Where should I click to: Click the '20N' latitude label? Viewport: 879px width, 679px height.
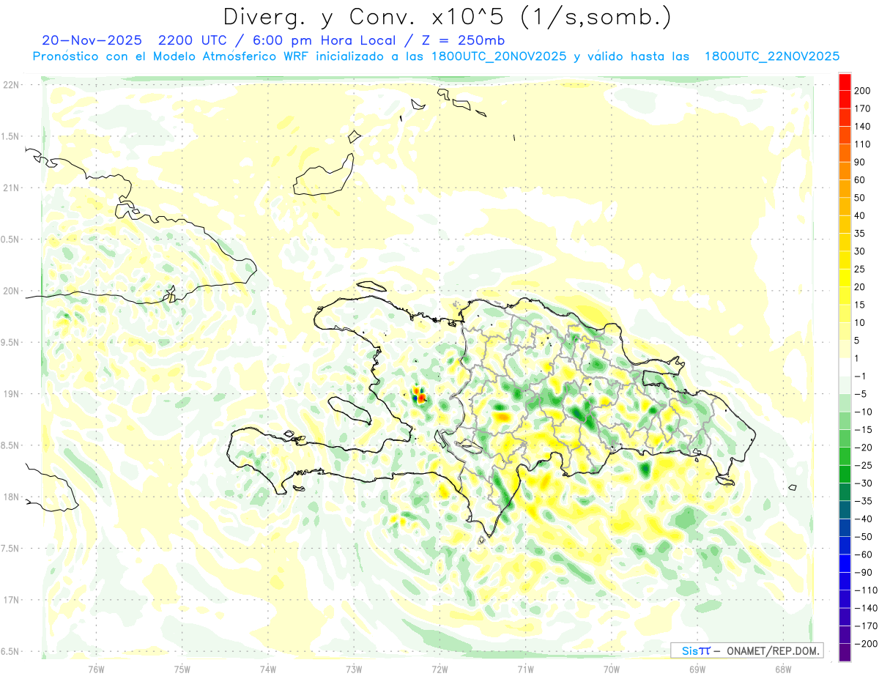tap(11, 291)
